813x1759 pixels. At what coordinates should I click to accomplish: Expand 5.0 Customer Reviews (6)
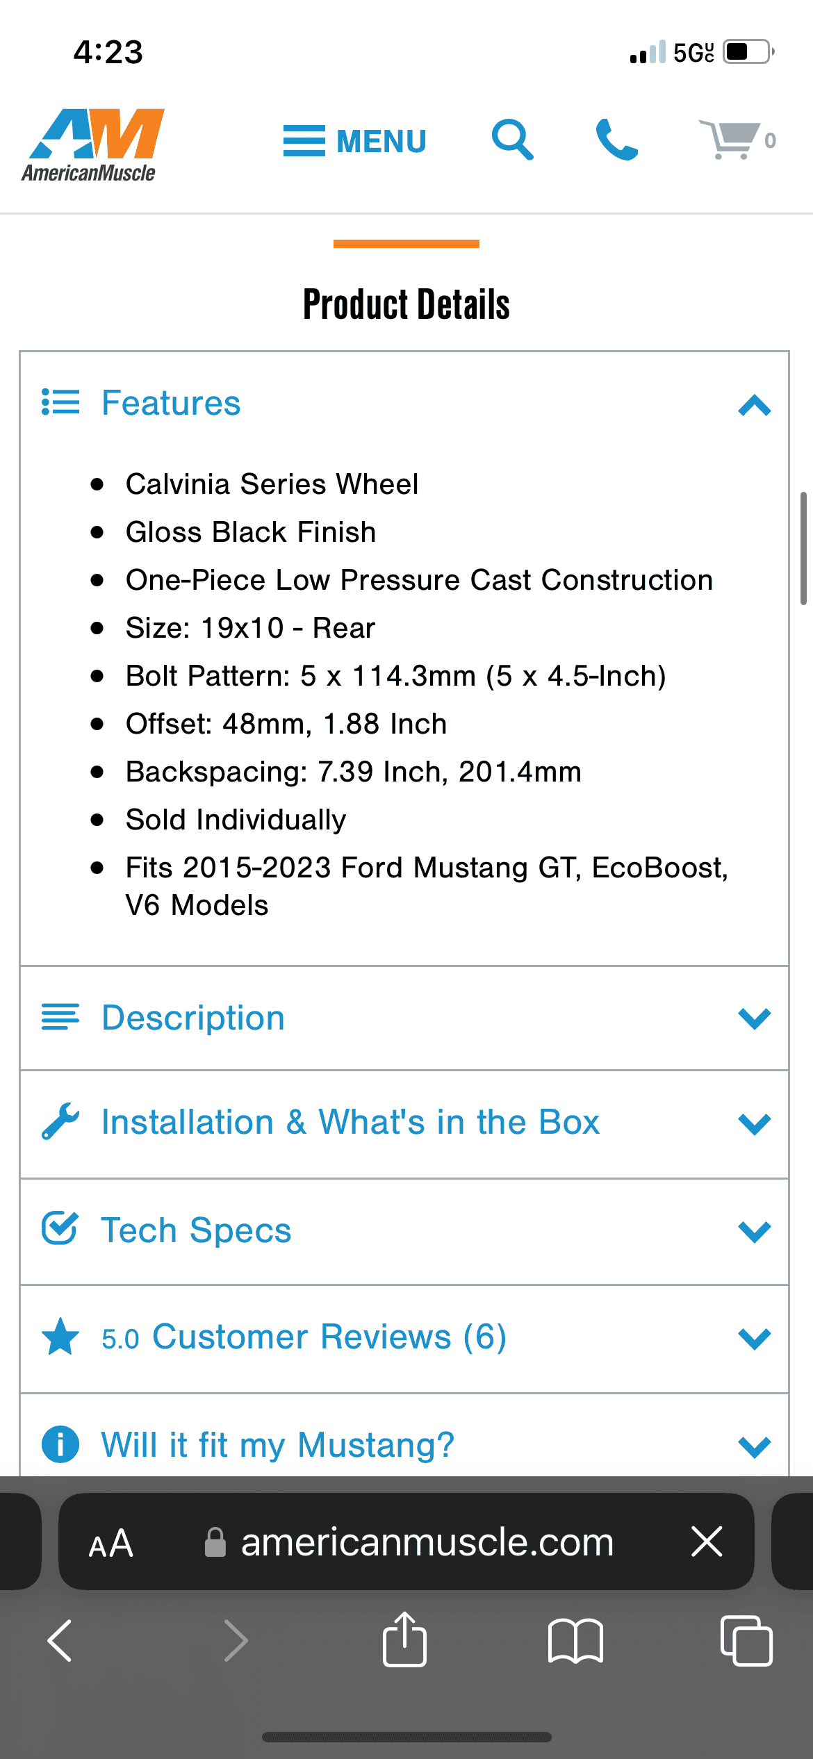point(404,1338)
